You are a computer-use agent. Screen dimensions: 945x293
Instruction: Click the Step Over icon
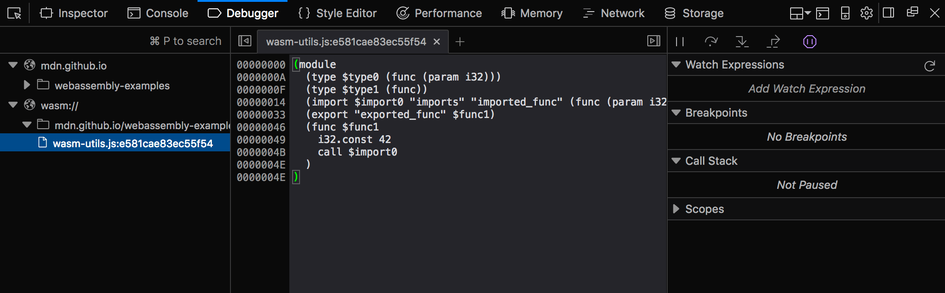711,41
